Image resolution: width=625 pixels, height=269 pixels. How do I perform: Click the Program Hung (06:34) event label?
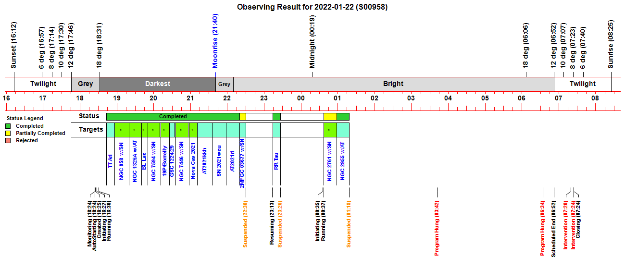(x=543, y=227)
